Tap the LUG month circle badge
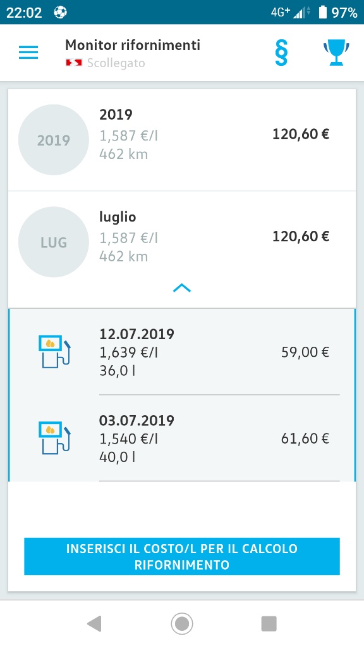Image resolution: width=364 pixels, height=648 pixels. 54,242
